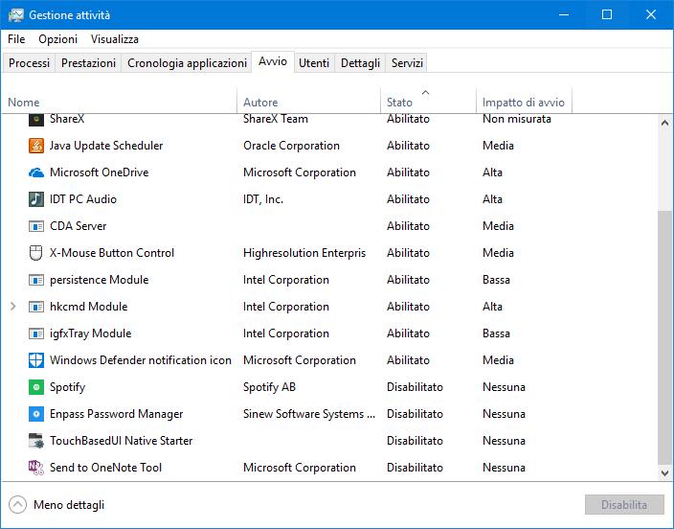Select the Enpass Password Manager name
This screenshot has height=529, width=674.
click(x=117, y=414)
